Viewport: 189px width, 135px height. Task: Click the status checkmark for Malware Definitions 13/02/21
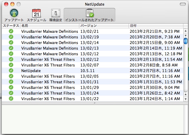[x=11, y=31]
